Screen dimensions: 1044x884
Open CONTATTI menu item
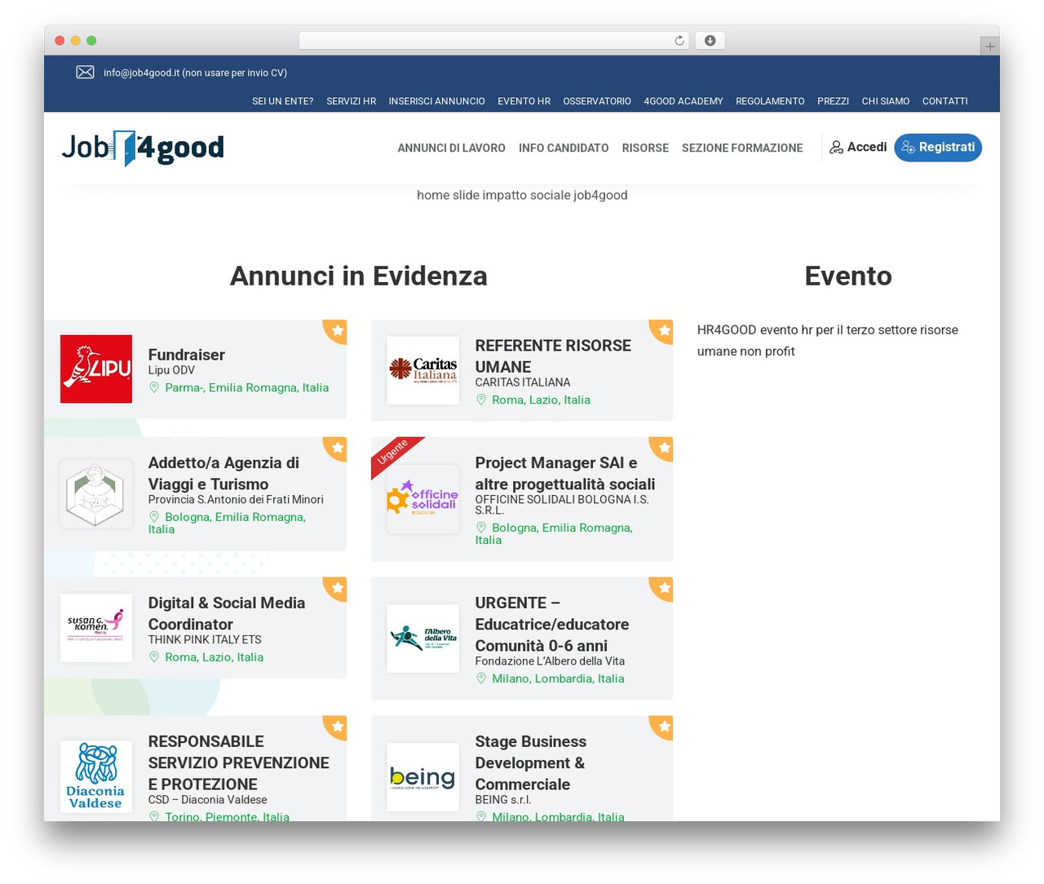click(944, 101)
